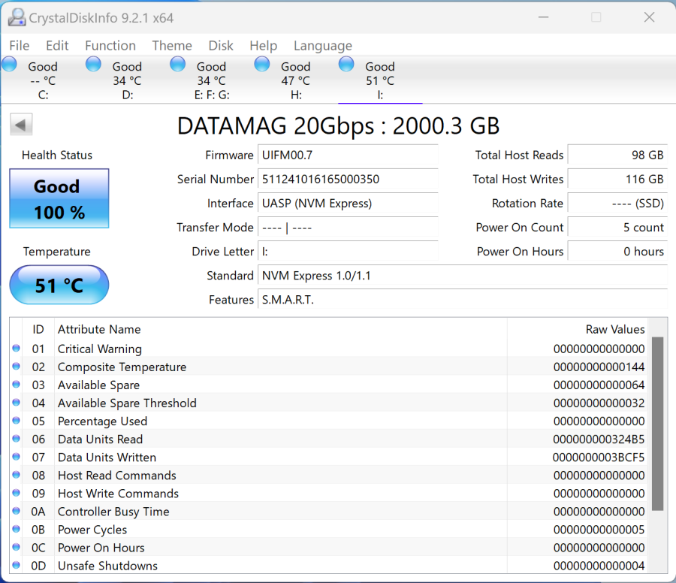Open the File menu
676x583 pixels.
pyautogui.click(x=20, y=46)
